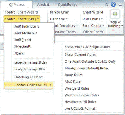
Task: Click the ribbon minimize caret icon
Action: [x=107, y=5]
